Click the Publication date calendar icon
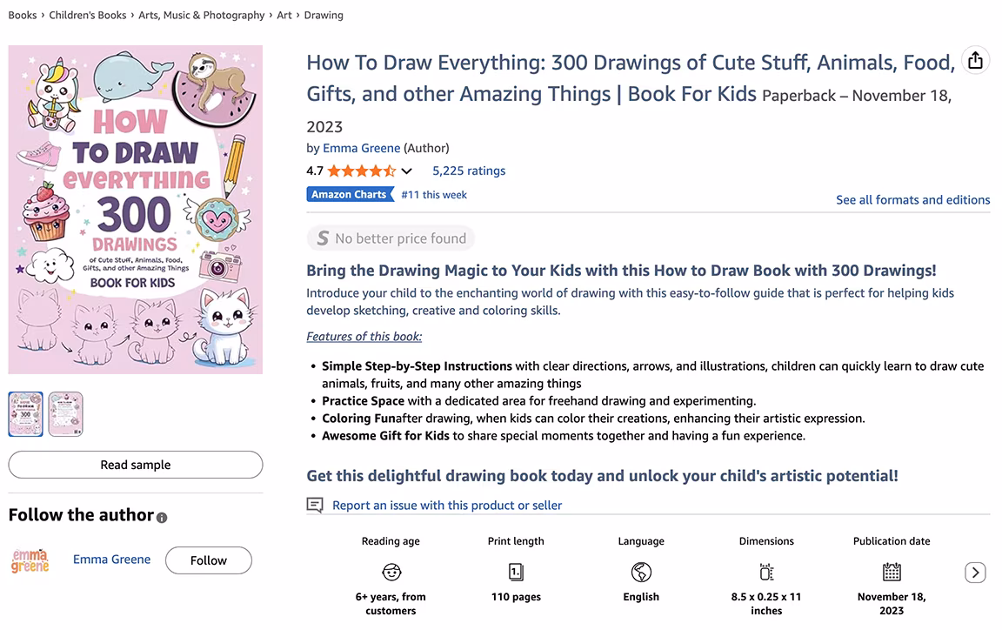Viewport: 1002px width, 630px height. pos(892,573)
